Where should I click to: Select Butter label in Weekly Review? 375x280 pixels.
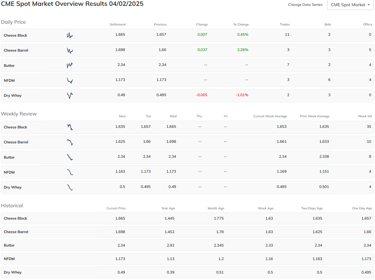pos(9,157)
